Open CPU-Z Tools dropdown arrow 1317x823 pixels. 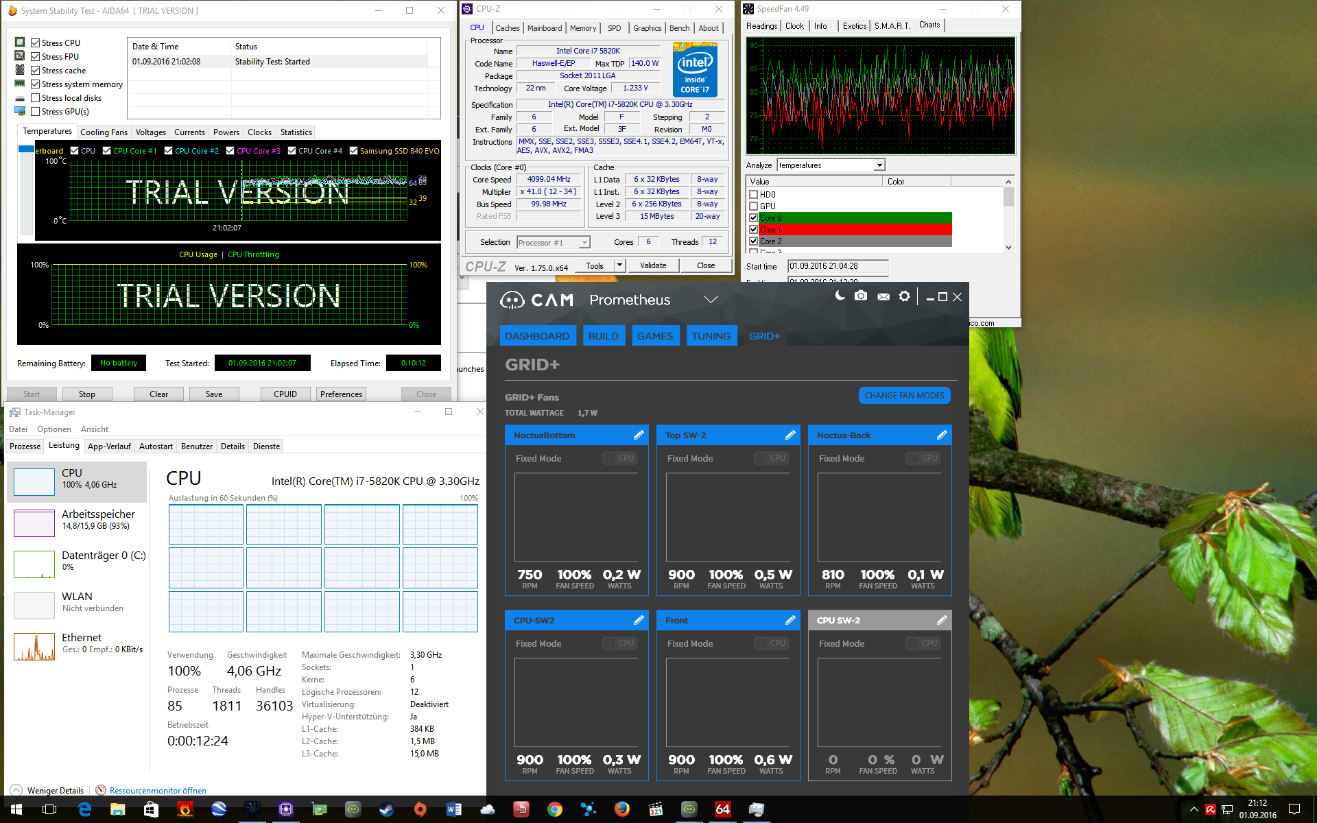619,265
